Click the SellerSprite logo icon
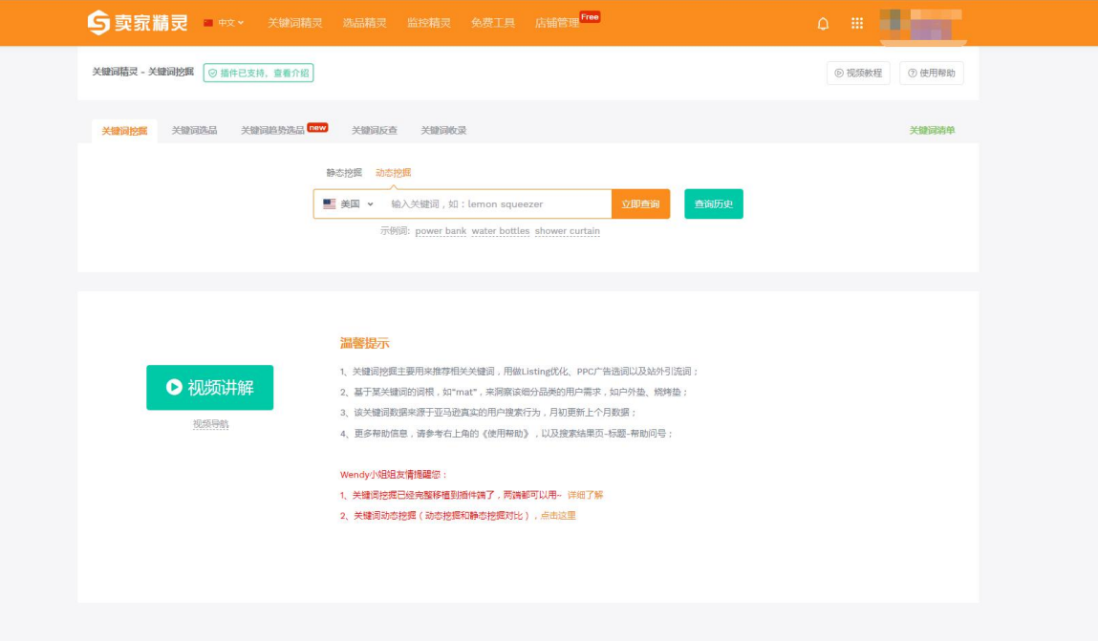The image size is (1098, 641). tap(98, 23)
